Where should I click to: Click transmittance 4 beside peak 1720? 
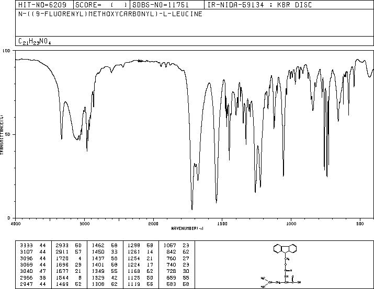coord(80,258)
